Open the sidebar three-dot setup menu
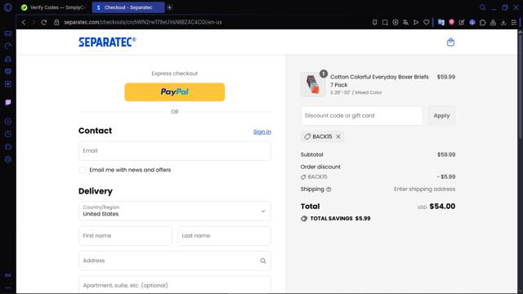The image size is (523, 294). (x=8, y=288)
